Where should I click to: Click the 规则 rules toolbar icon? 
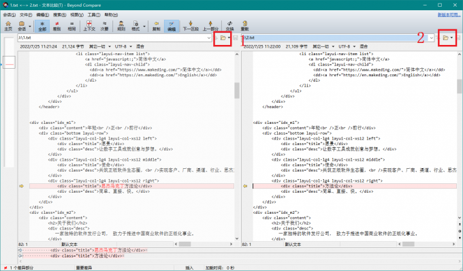coord(121,26)
